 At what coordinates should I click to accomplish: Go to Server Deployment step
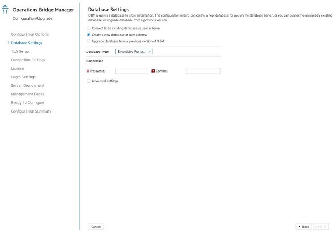pyautogui.click(x=27, y=85)
